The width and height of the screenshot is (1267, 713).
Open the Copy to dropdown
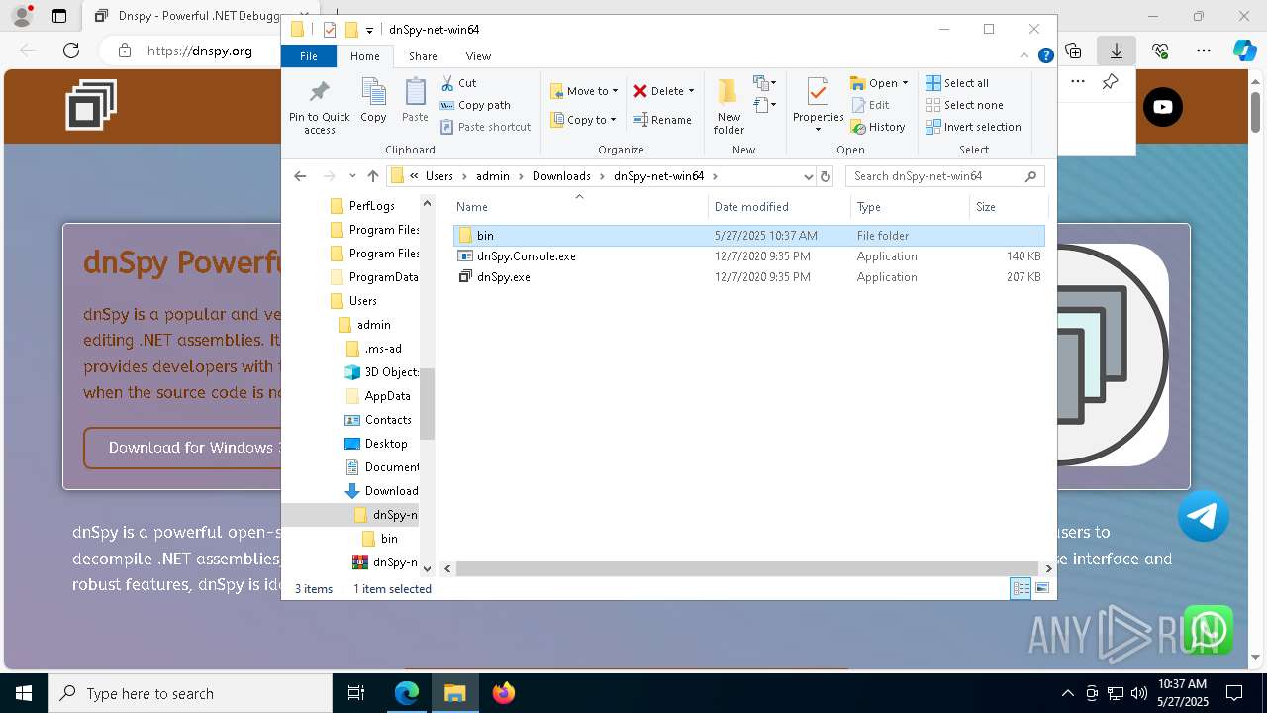click(x=584, y=120)
